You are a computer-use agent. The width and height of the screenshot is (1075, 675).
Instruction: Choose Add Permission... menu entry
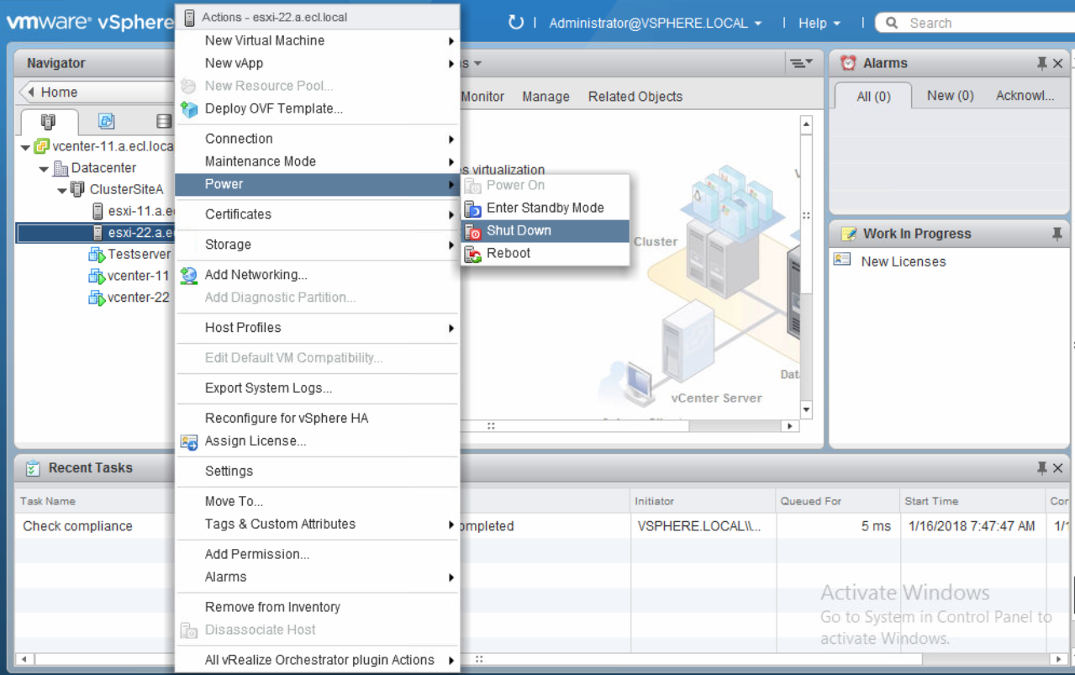[317, 555]
